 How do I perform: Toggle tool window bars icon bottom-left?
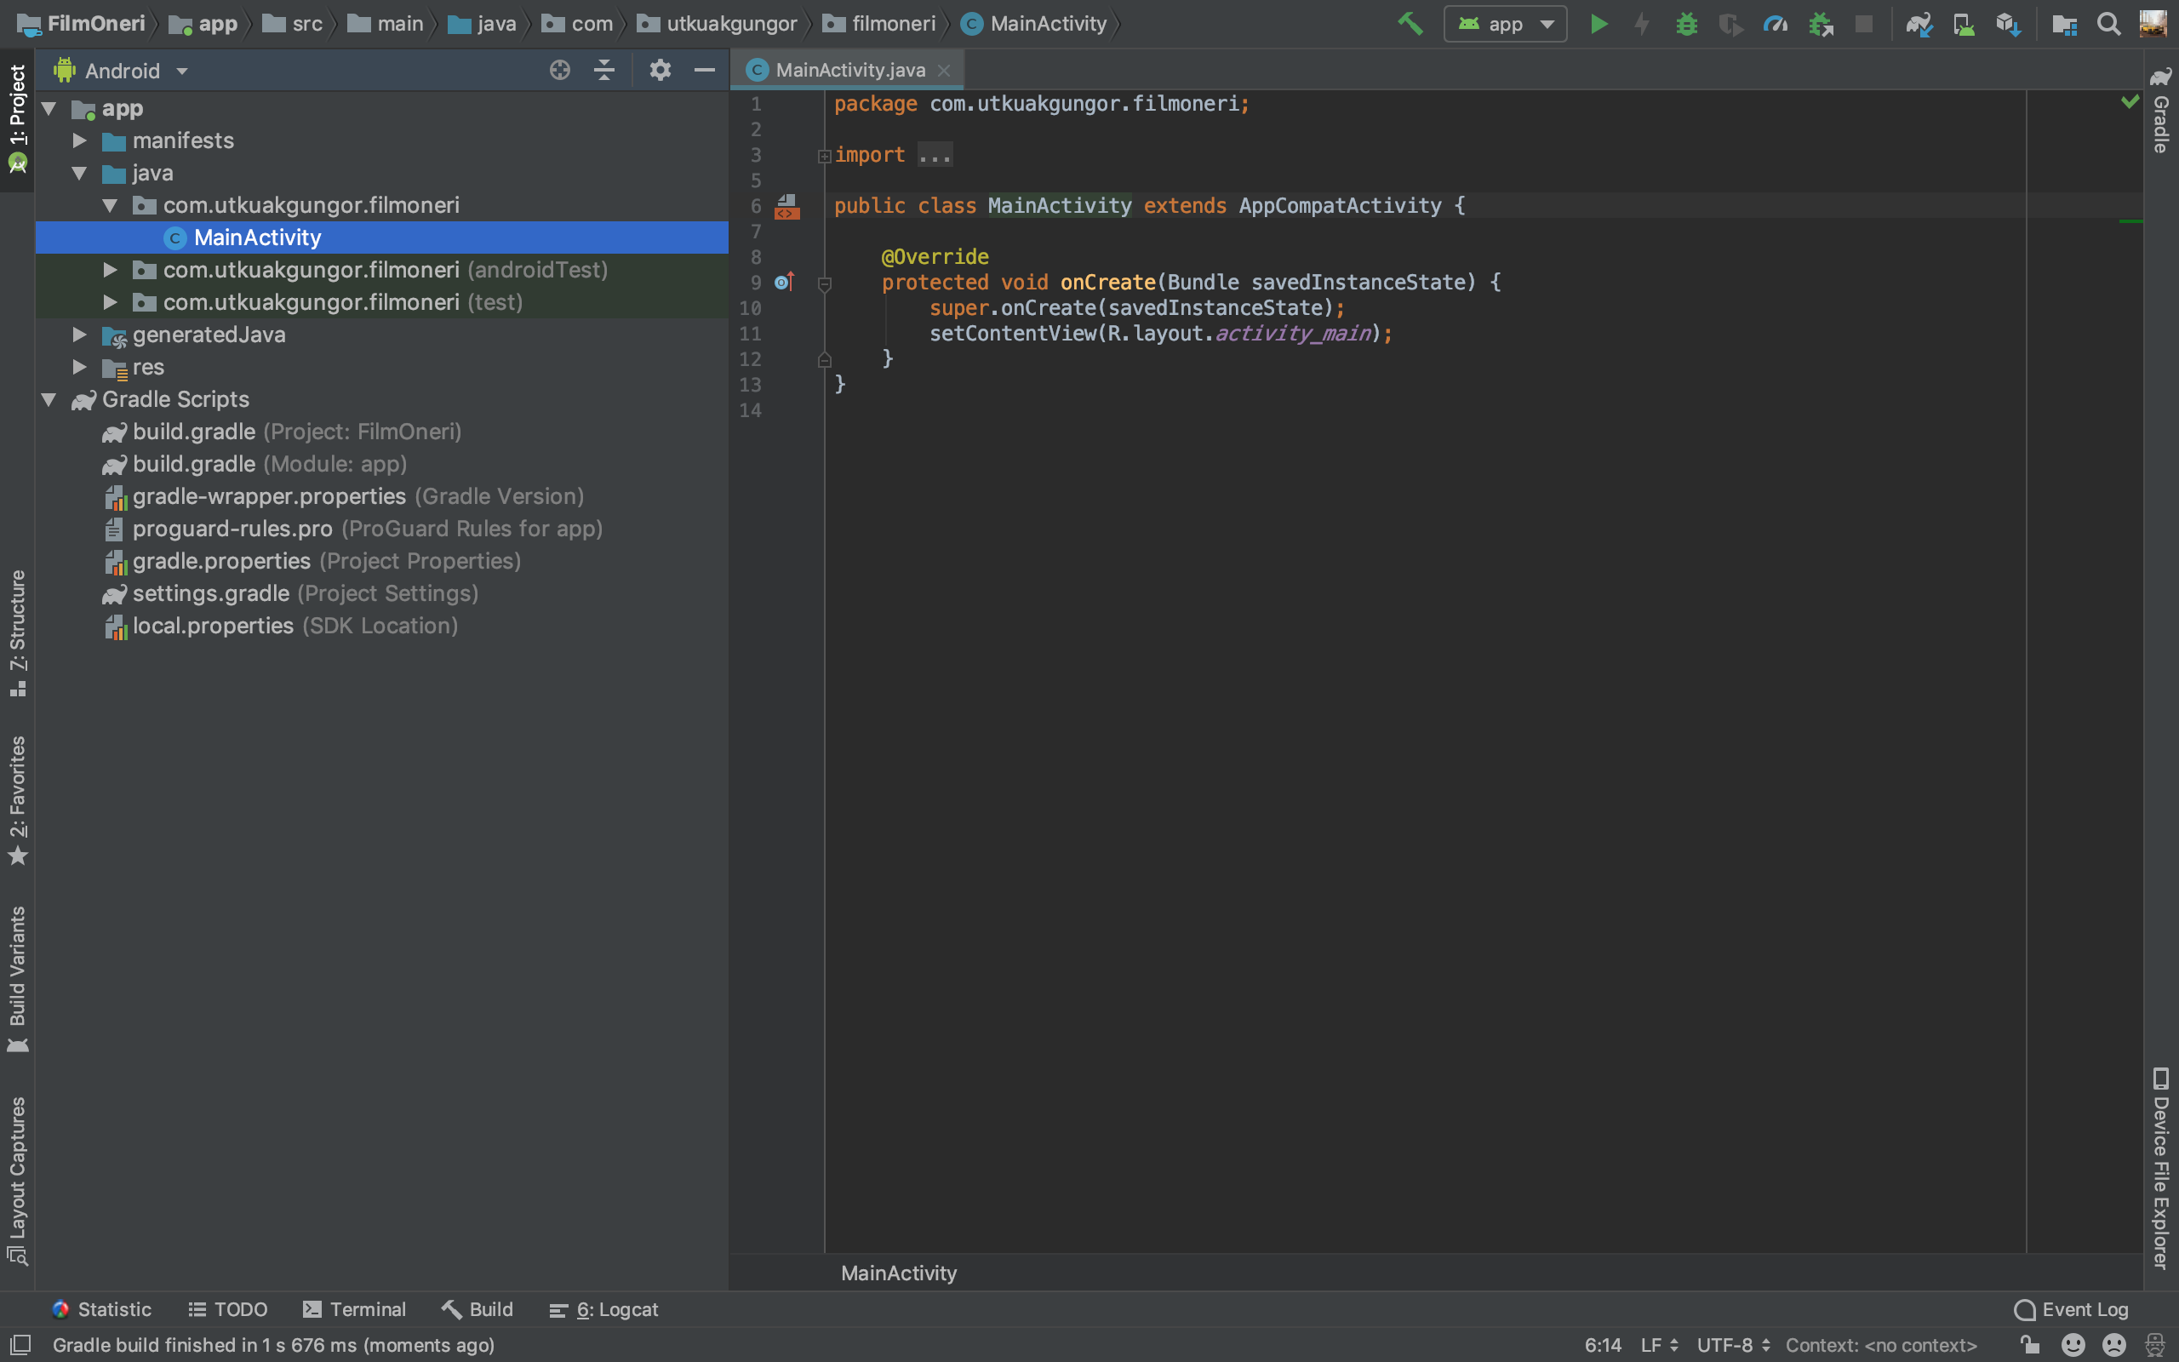(x=20, y=1345)
